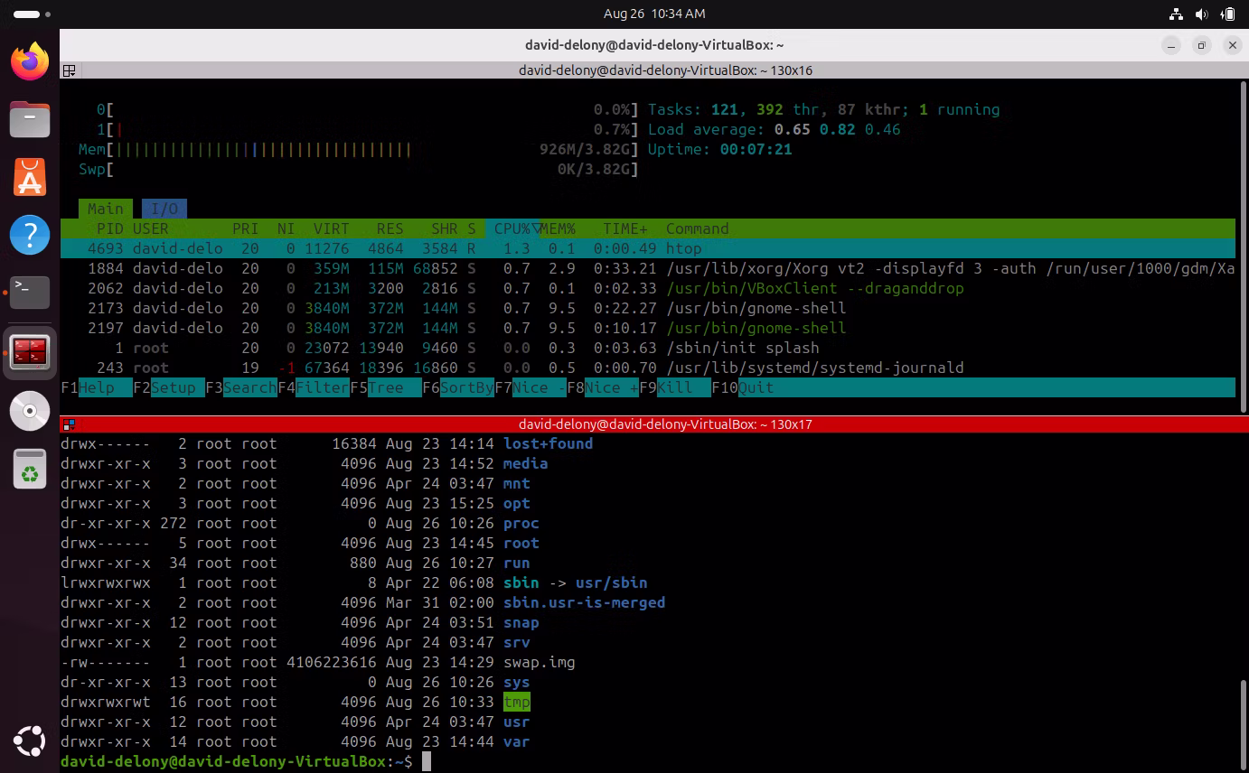Open the disc drive dock icon
Image resolution: width=1249 pixels, height=773 pixels.
pos(30,411)
